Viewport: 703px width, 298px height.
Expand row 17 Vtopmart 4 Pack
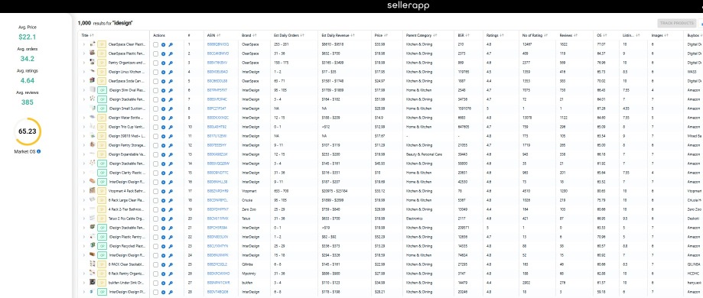coord(83,191)
